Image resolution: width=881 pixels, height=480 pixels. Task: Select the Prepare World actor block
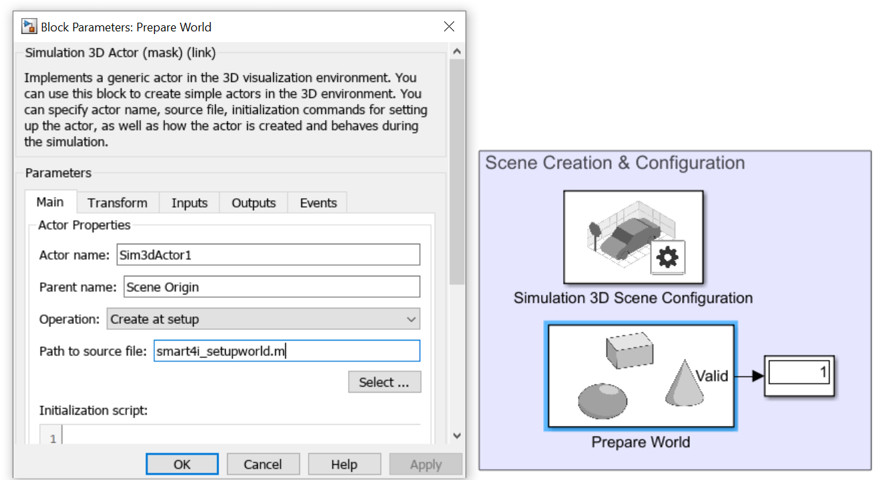coord(641,376)
